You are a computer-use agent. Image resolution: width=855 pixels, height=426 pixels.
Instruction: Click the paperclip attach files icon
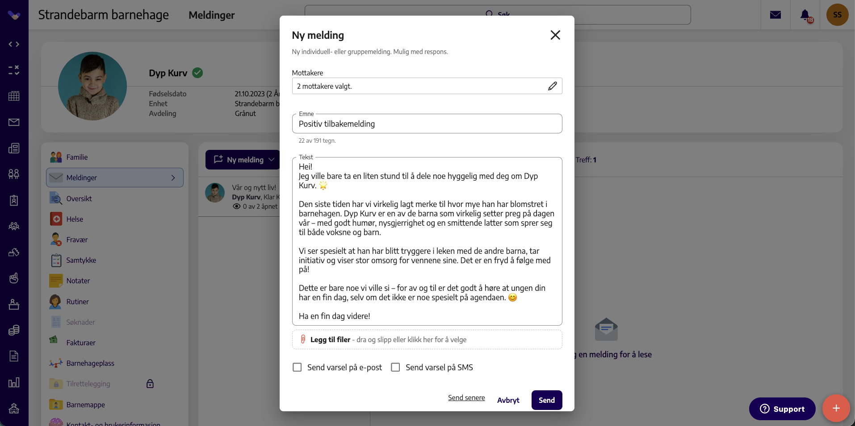point(303,339)
